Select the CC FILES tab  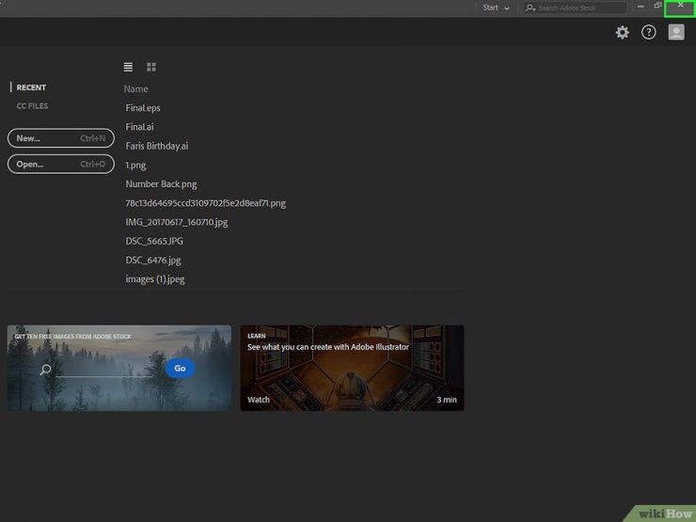click(32, 105)
